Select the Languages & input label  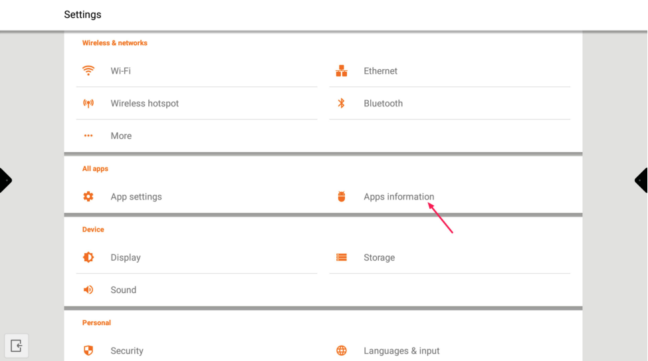pyautogui.click(x=401, y=351)
